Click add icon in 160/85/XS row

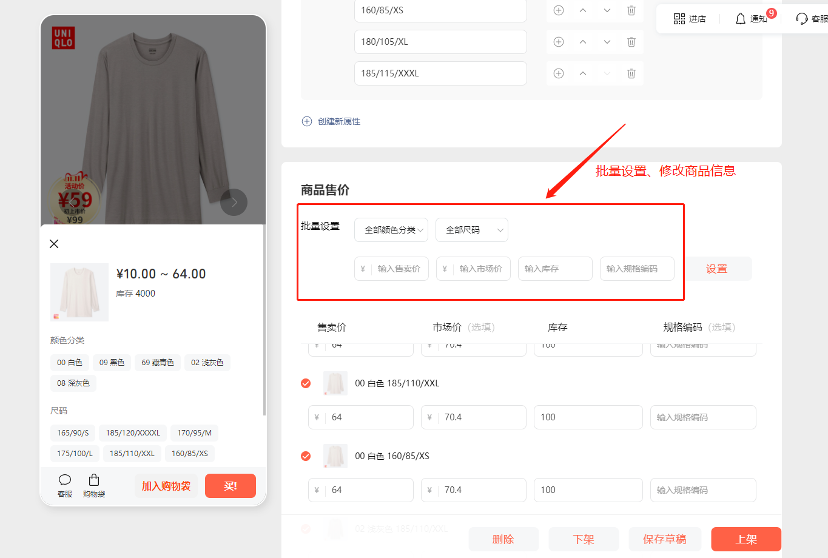pos(559,10)
